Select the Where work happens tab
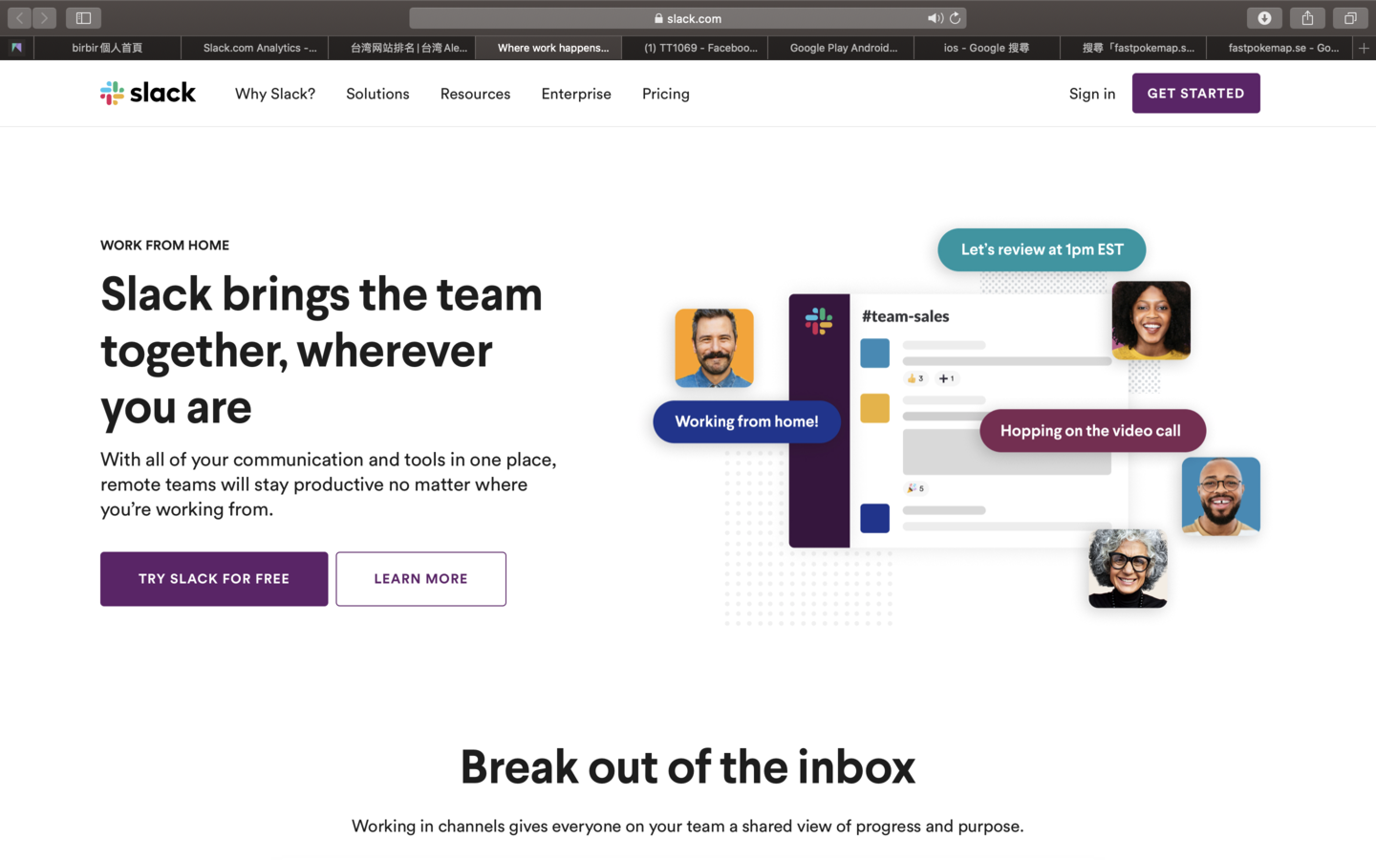The width and height of the screenshot is (1376, 860). [x=548, y=48]
